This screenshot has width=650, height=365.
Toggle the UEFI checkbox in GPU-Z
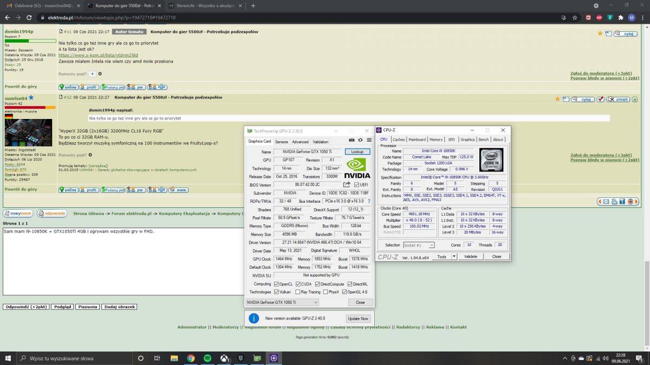(x=356, y=185)
